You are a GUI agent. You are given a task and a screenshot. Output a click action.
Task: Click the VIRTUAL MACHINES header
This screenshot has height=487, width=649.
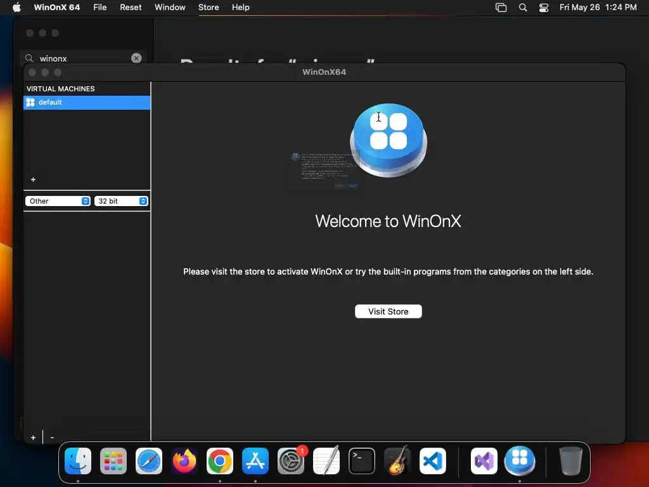60,89
